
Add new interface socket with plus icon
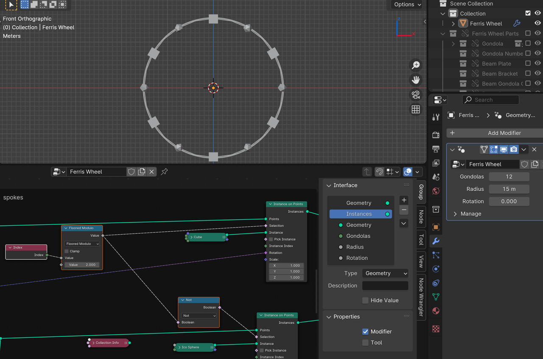coord(404,200)
